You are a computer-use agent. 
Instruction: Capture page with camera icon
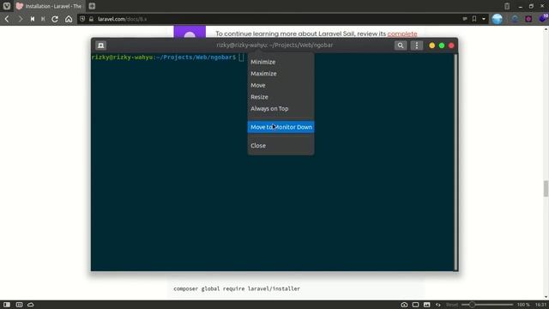(404, 305)
